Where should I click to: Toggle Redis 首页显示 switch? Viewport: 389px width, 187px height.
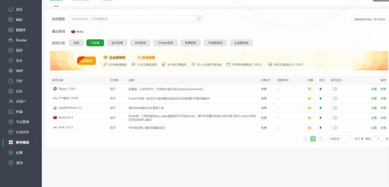tap(334, 118)
